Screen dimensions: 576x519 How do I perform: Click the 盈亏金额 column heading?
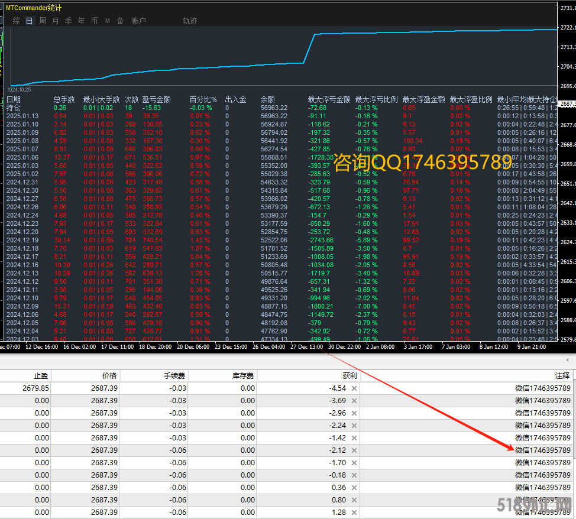coord(157,99)
